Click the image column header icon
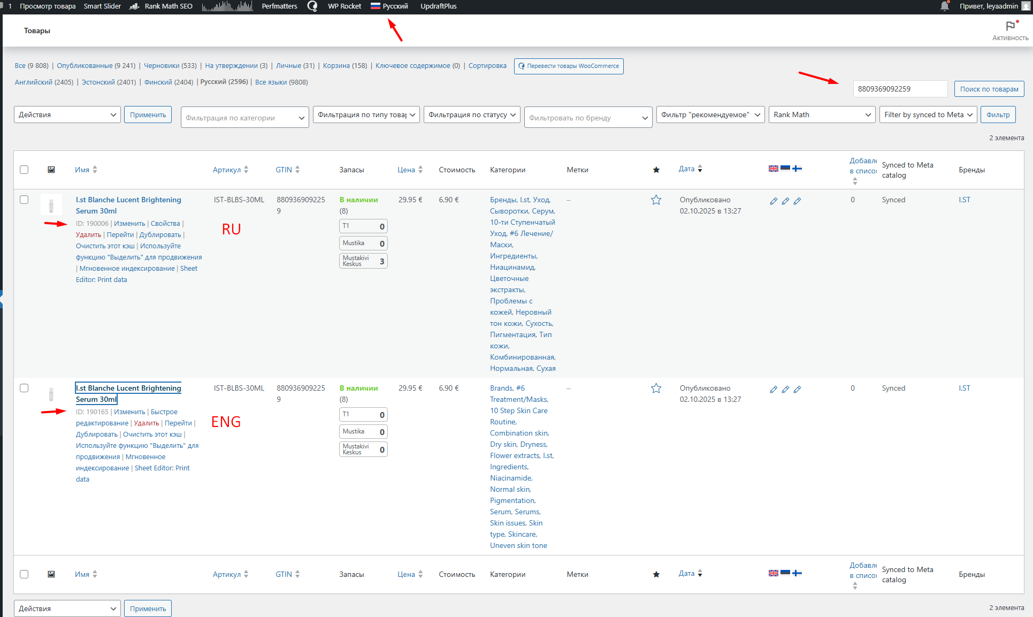The height and width of the screenshot is (617, 1033). pos(51,170)
